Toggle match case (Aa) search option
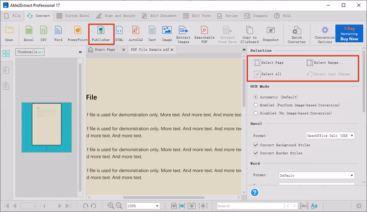The height and width of the screenshot is (212, 367). click(314, 206)
